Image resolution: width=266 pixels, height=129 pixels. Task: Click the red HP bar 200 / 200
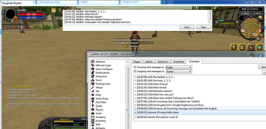(x=31, y=14)
